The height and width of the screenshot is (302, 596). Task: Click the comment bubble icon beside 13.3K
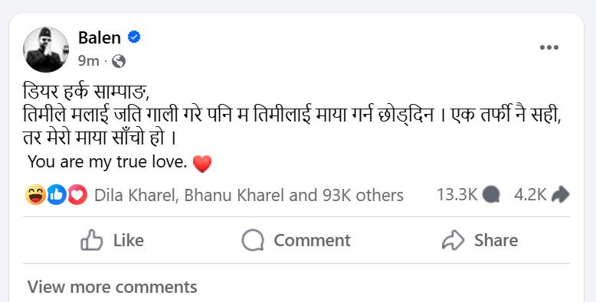coord(491,196)
